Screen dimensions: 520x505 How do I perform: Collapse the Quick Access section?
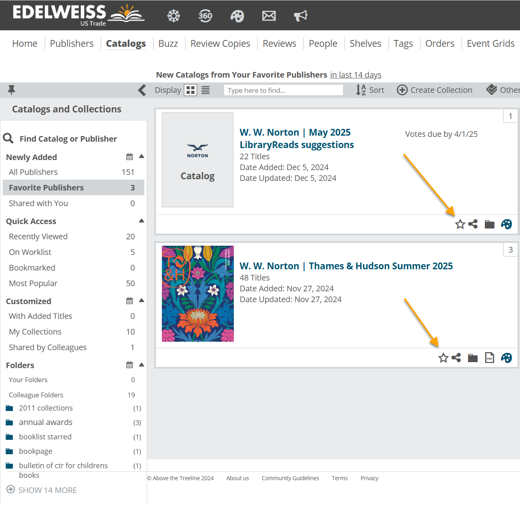coord(141,221)
